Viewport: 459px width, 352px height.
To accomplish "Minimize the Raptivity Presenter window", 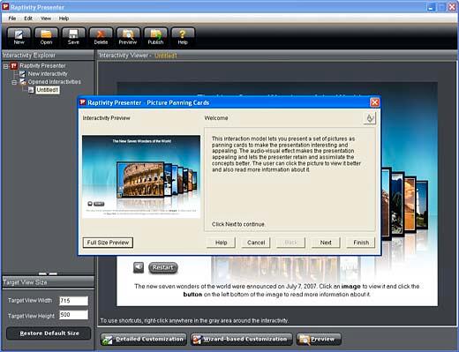I will click(x=432, y=7).
